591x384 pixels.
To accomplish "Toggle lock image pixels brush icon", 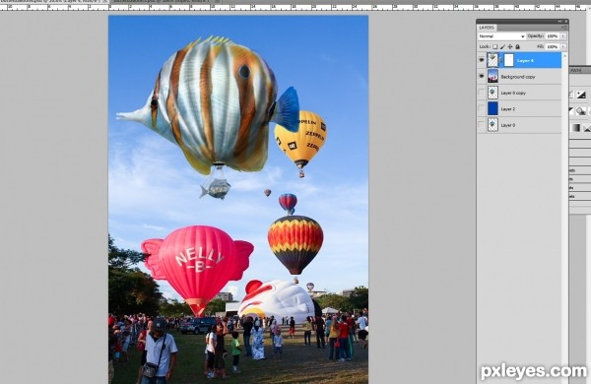I will pos(502,46).
